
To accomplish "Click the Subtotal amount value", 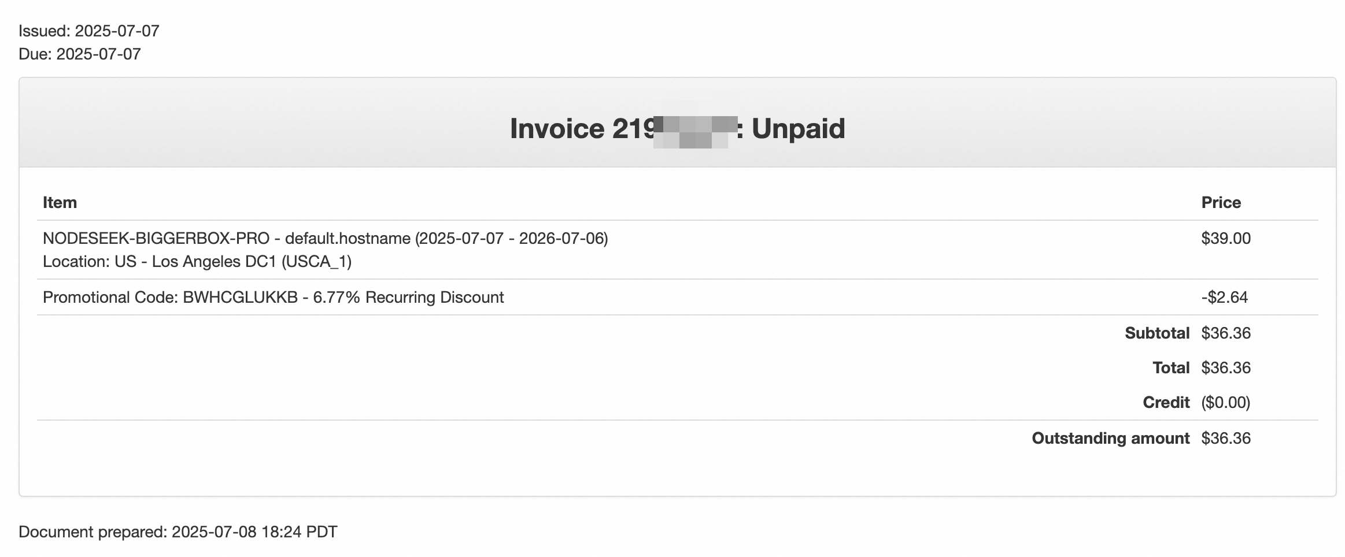I will point(1225,333).
